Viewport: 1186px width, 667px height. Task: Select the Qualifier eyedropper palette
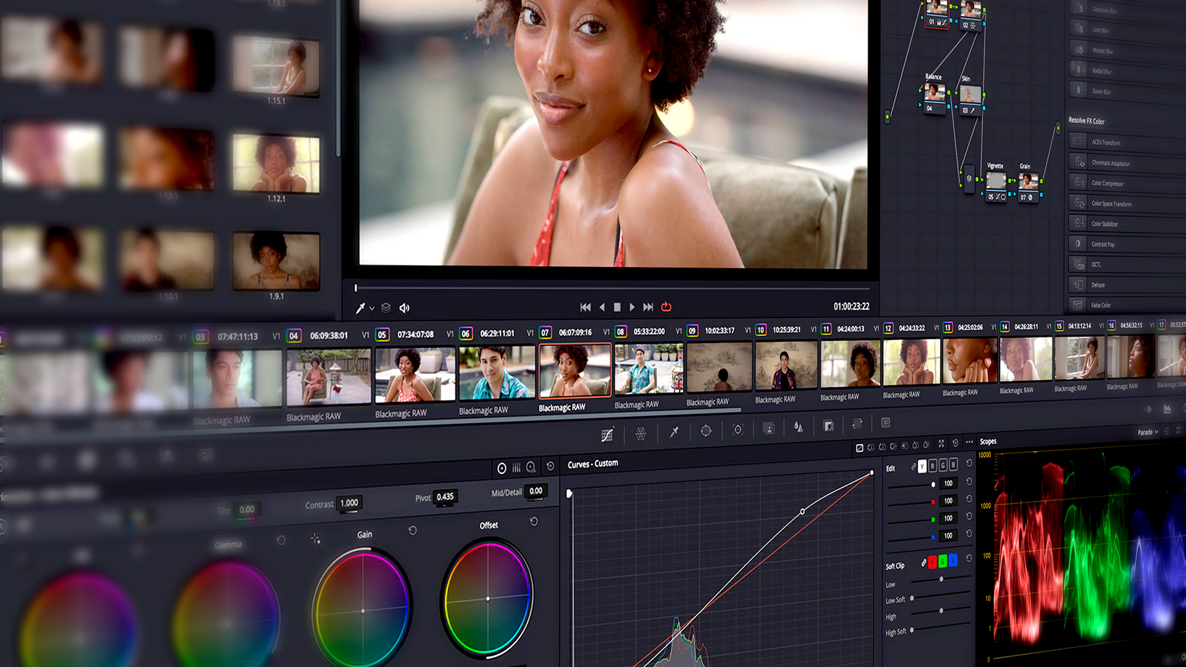tap(674, 432)
